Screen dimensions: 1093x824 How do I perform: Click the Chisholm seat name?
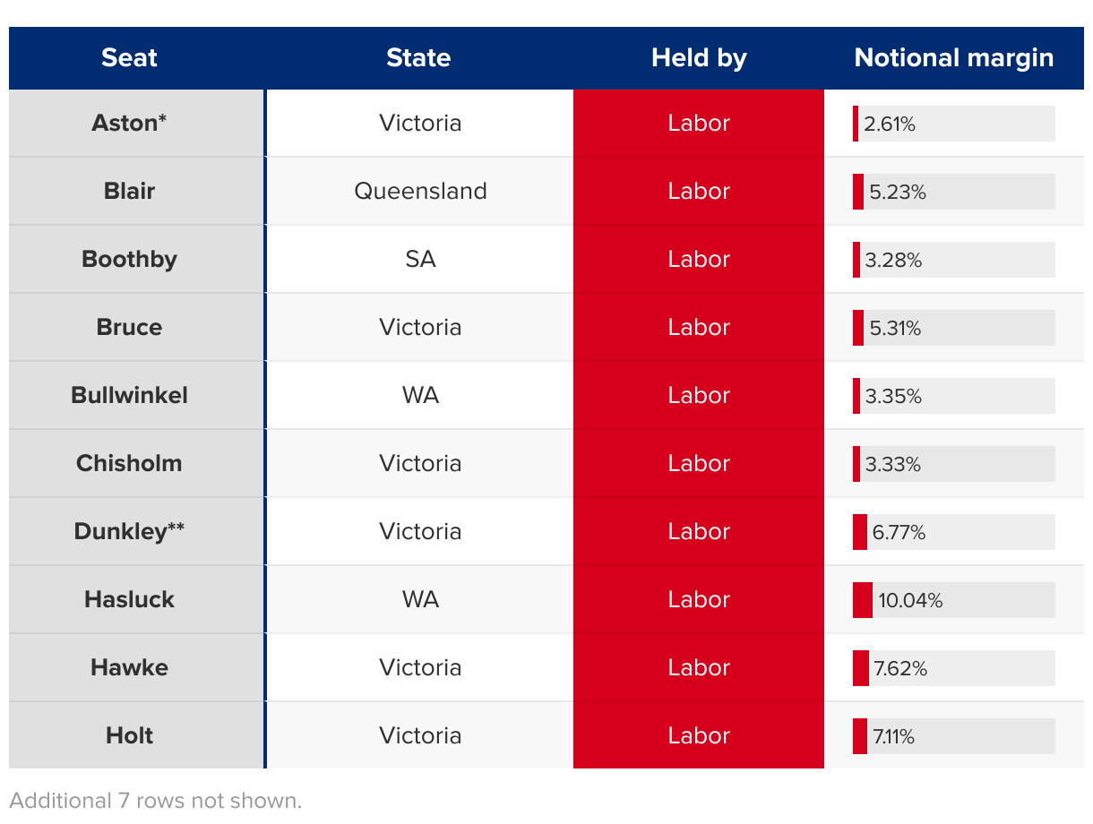coord(130,464)
